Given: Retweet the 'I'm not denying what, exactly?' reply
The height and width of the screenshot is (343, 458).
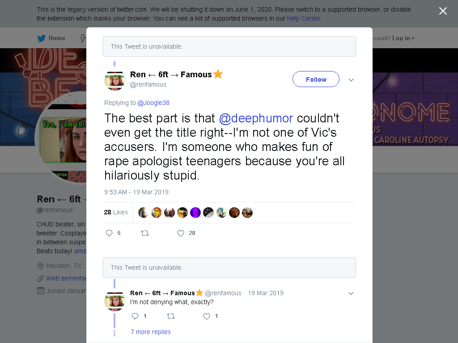Looking at the screenshot, I should (x=171, y=316).
